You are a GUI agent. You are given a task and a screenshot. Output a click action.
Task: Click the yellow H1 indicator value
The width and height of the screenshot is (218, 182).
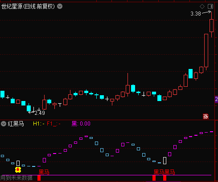[39, 124]
